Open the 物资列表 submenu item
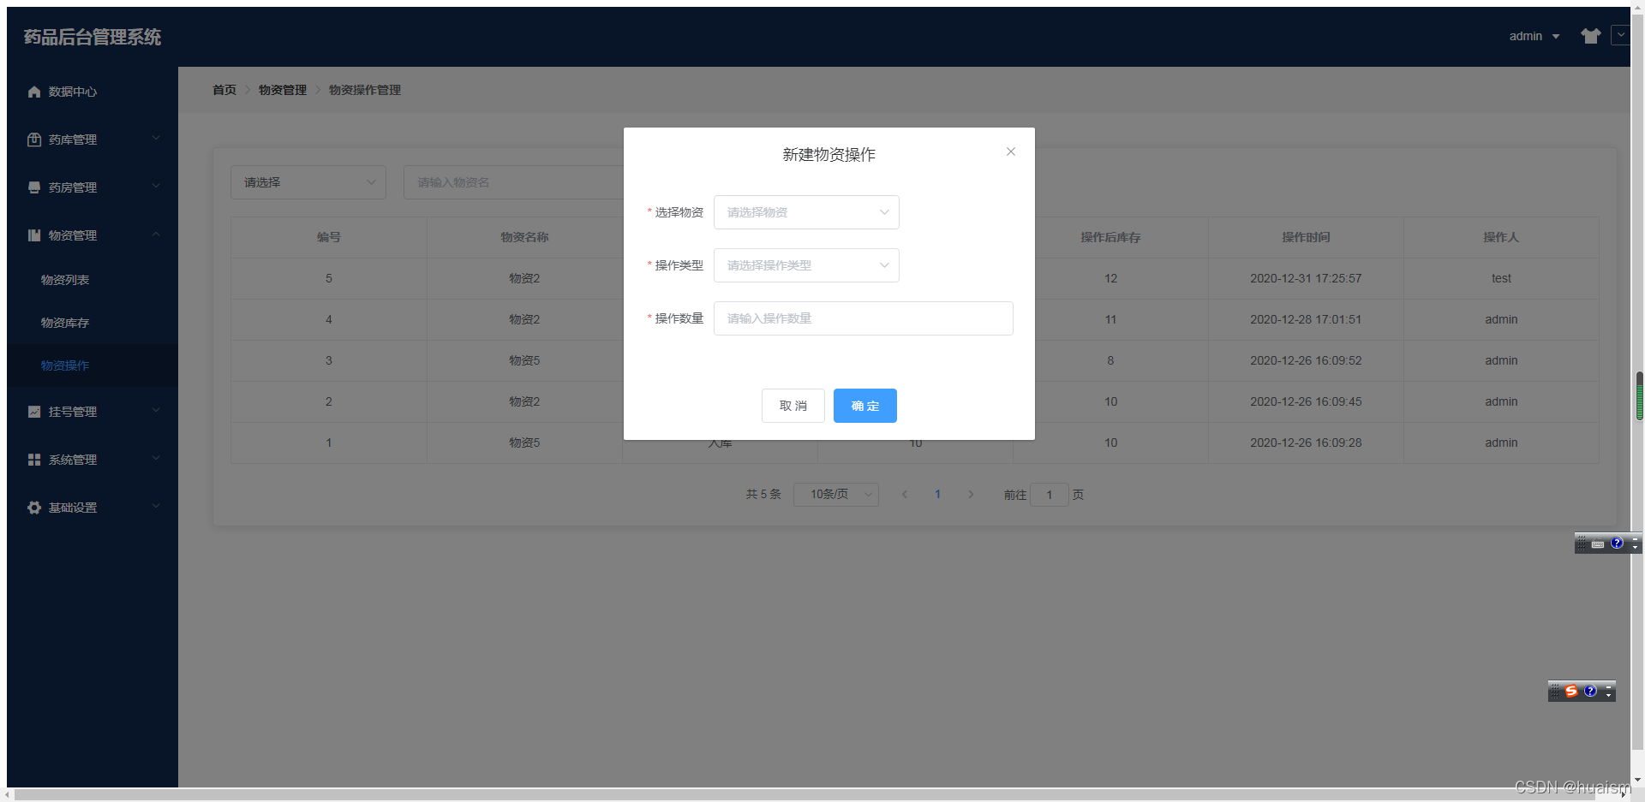The image size is (1645, 802). [93, 280]
